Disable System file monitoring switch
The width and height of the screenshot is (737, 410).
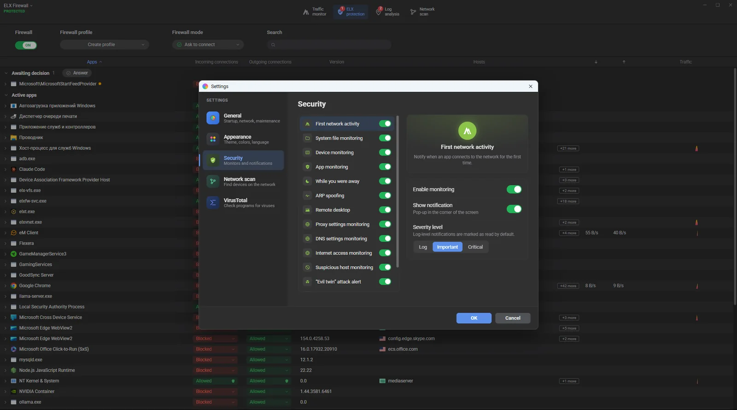385,138
